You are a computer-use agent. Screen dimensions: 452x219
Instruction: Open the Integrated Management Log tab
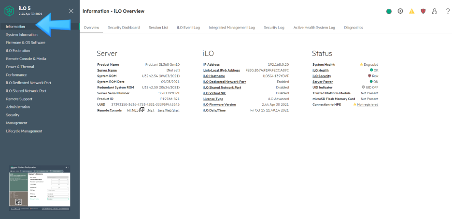[x=232, y=28]
